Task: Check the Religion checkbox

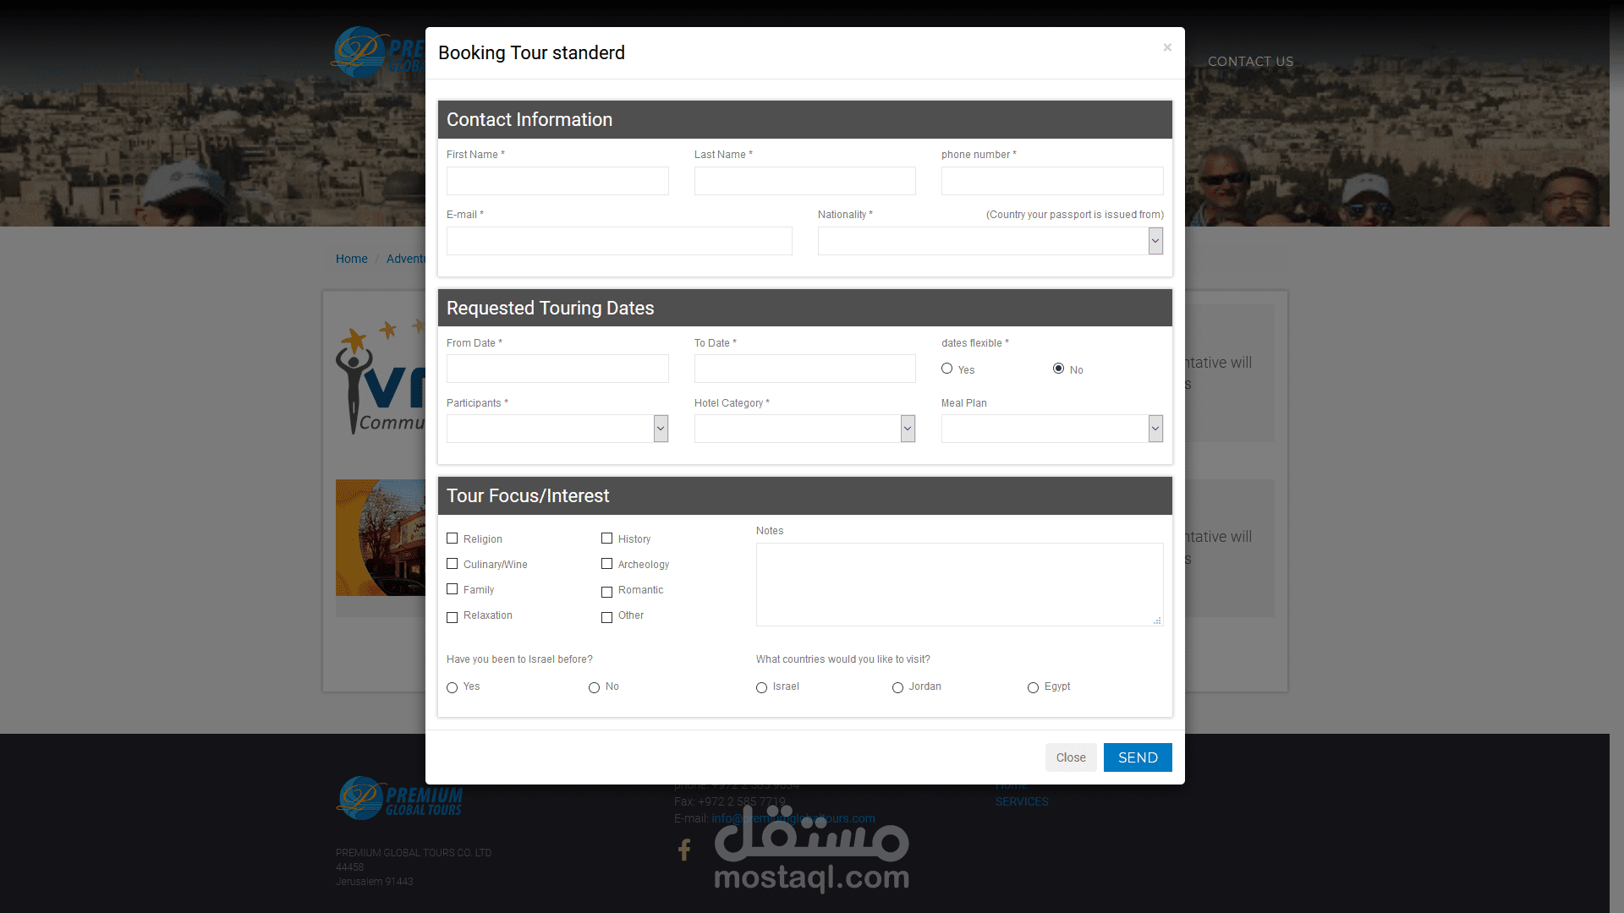Action: tap(453, 539)
